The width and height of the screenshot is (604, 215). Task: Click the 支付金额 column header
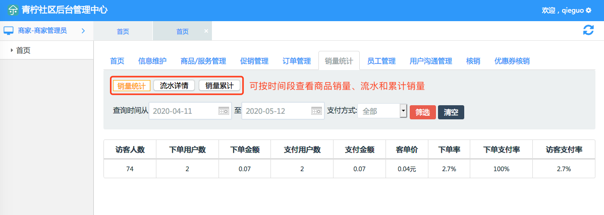coord(359,150)
